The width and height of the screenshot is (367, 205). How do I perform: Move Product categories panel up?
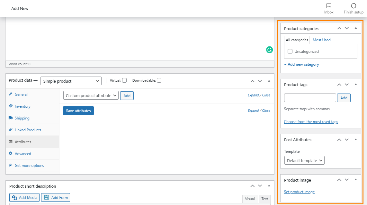click(339, 28)
